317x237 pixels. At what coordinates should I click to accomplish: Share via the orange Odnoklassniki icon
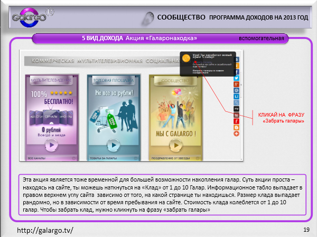pyautogui.click(x=237, y=65)
